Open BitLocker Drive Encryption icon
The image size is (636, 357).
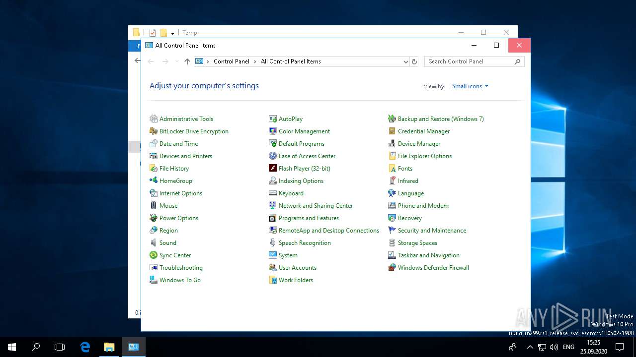(154, 131)
